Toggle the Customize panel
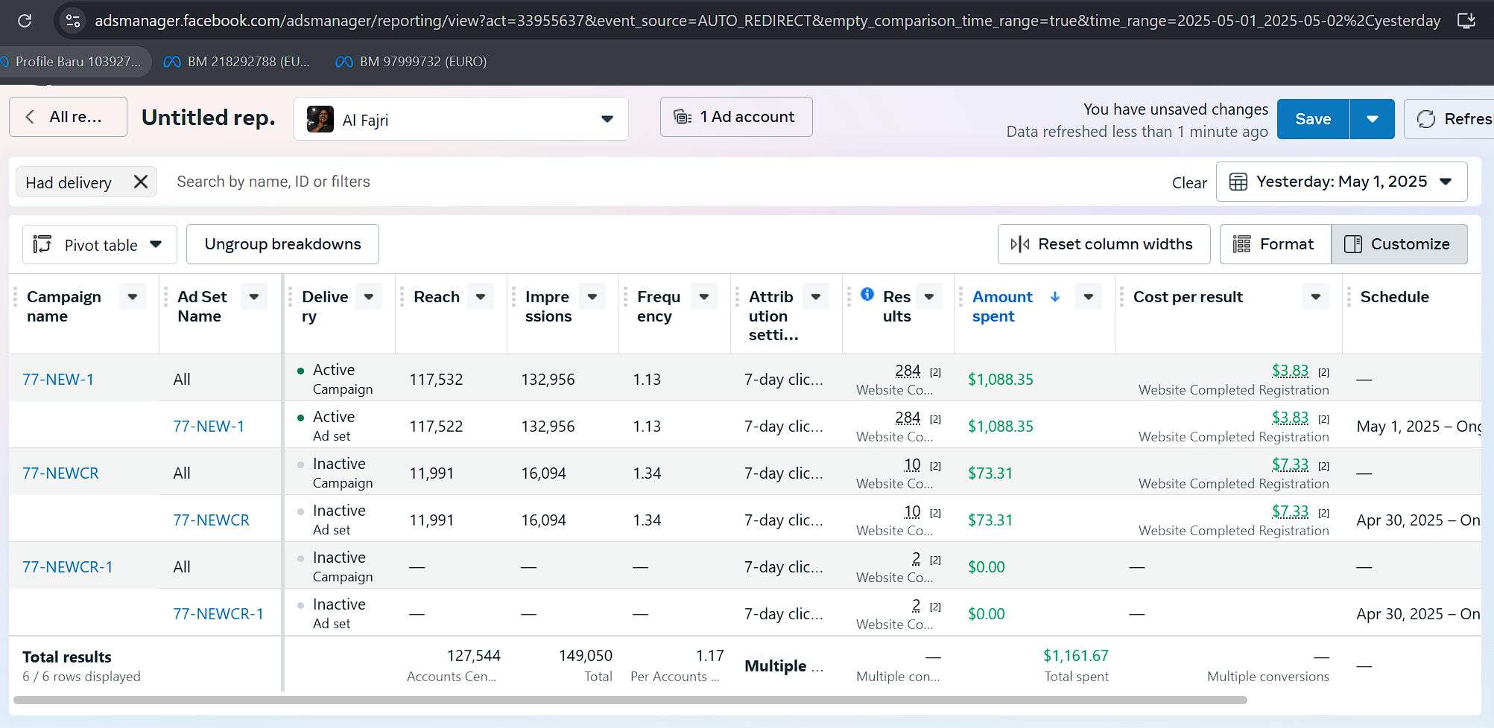 point(1399,244)
